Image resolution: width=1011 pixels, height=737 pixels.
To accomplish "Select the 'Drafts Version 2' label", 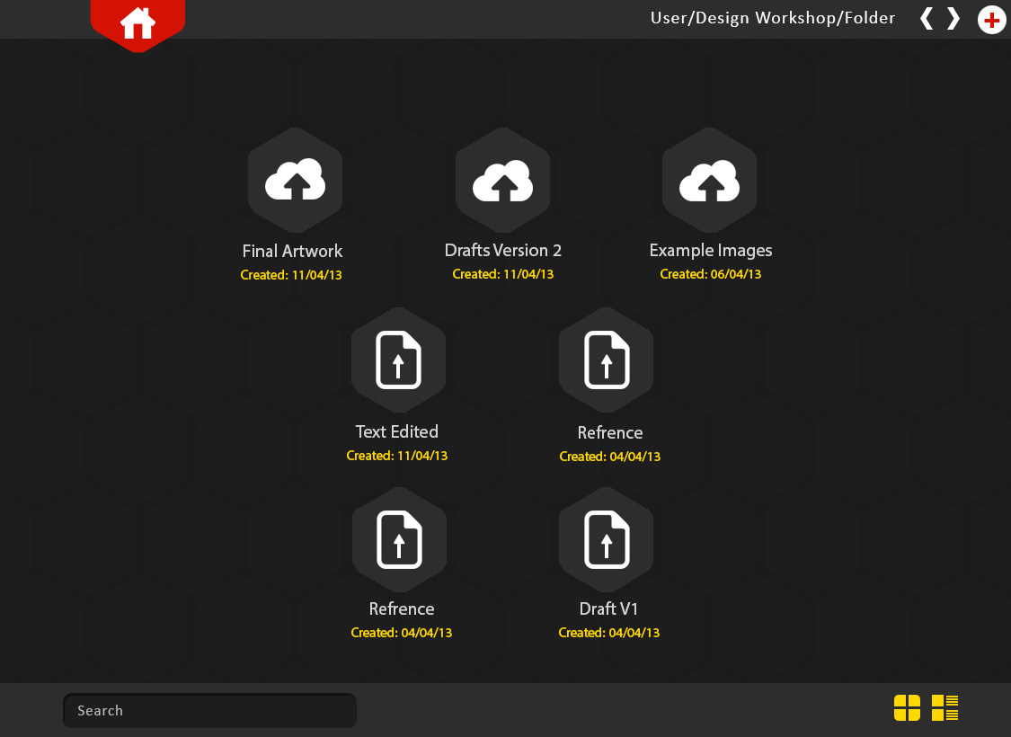I will pyautogui.click(x=503, y=250).
